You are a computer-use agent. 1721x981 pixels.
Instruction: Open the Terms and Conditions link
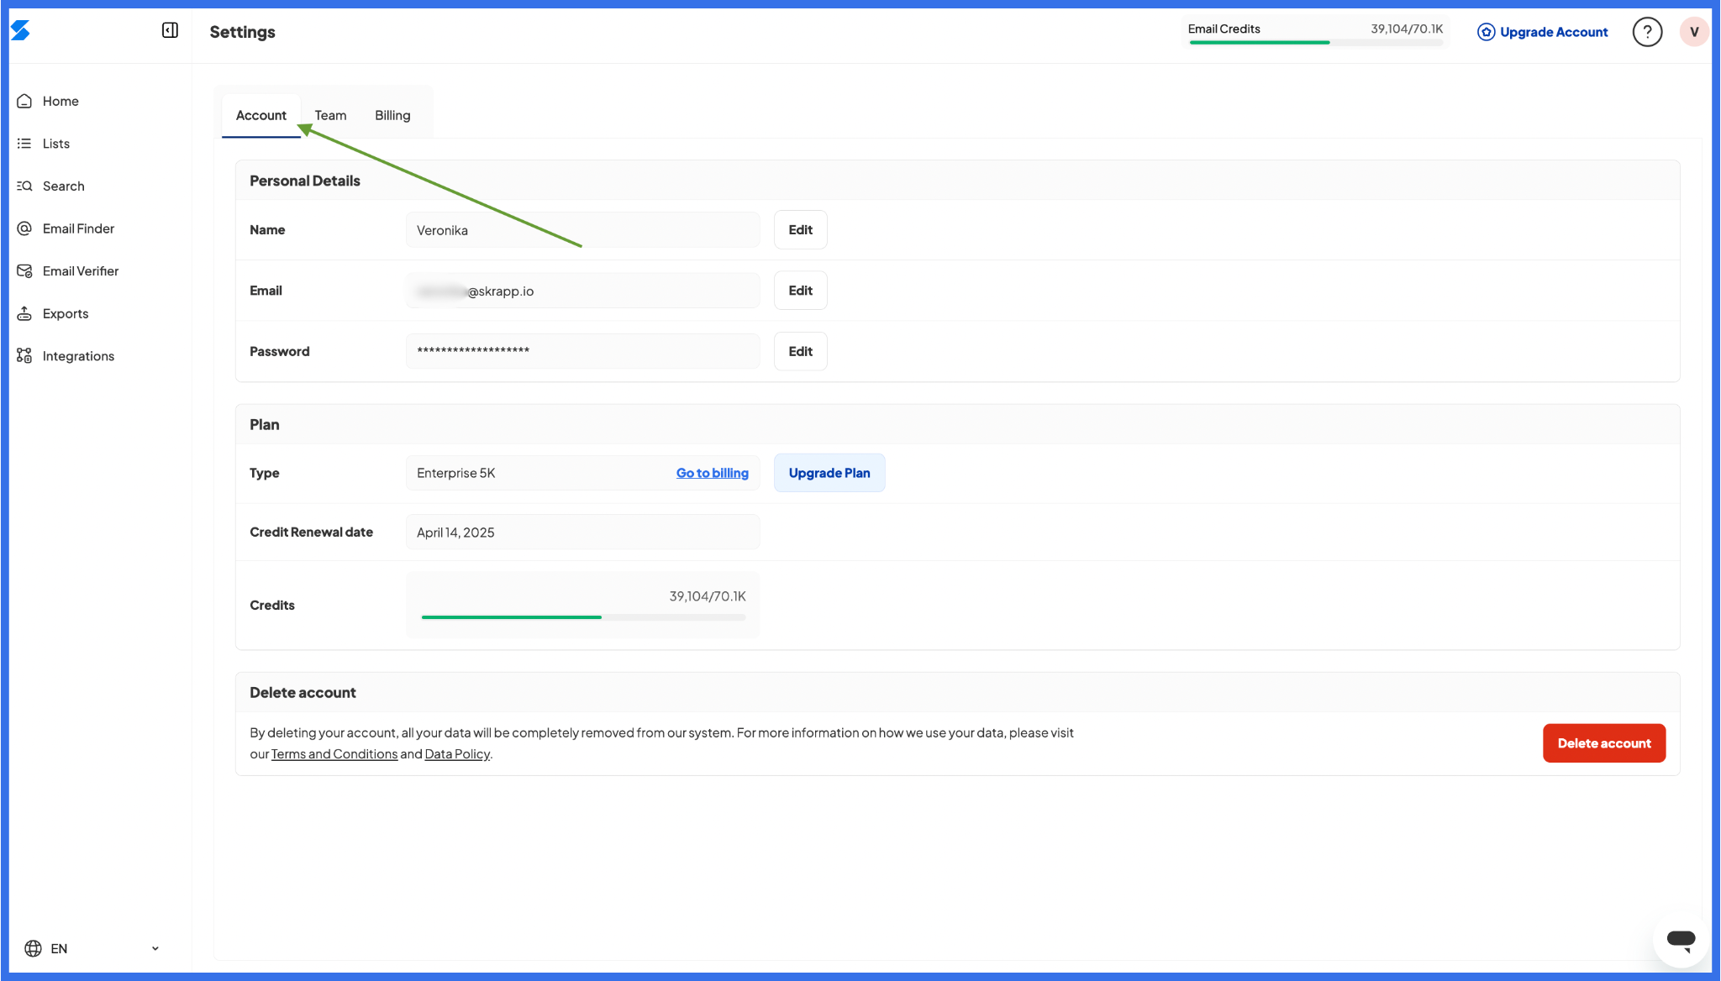pyautogui.click(x=334, y=753)
